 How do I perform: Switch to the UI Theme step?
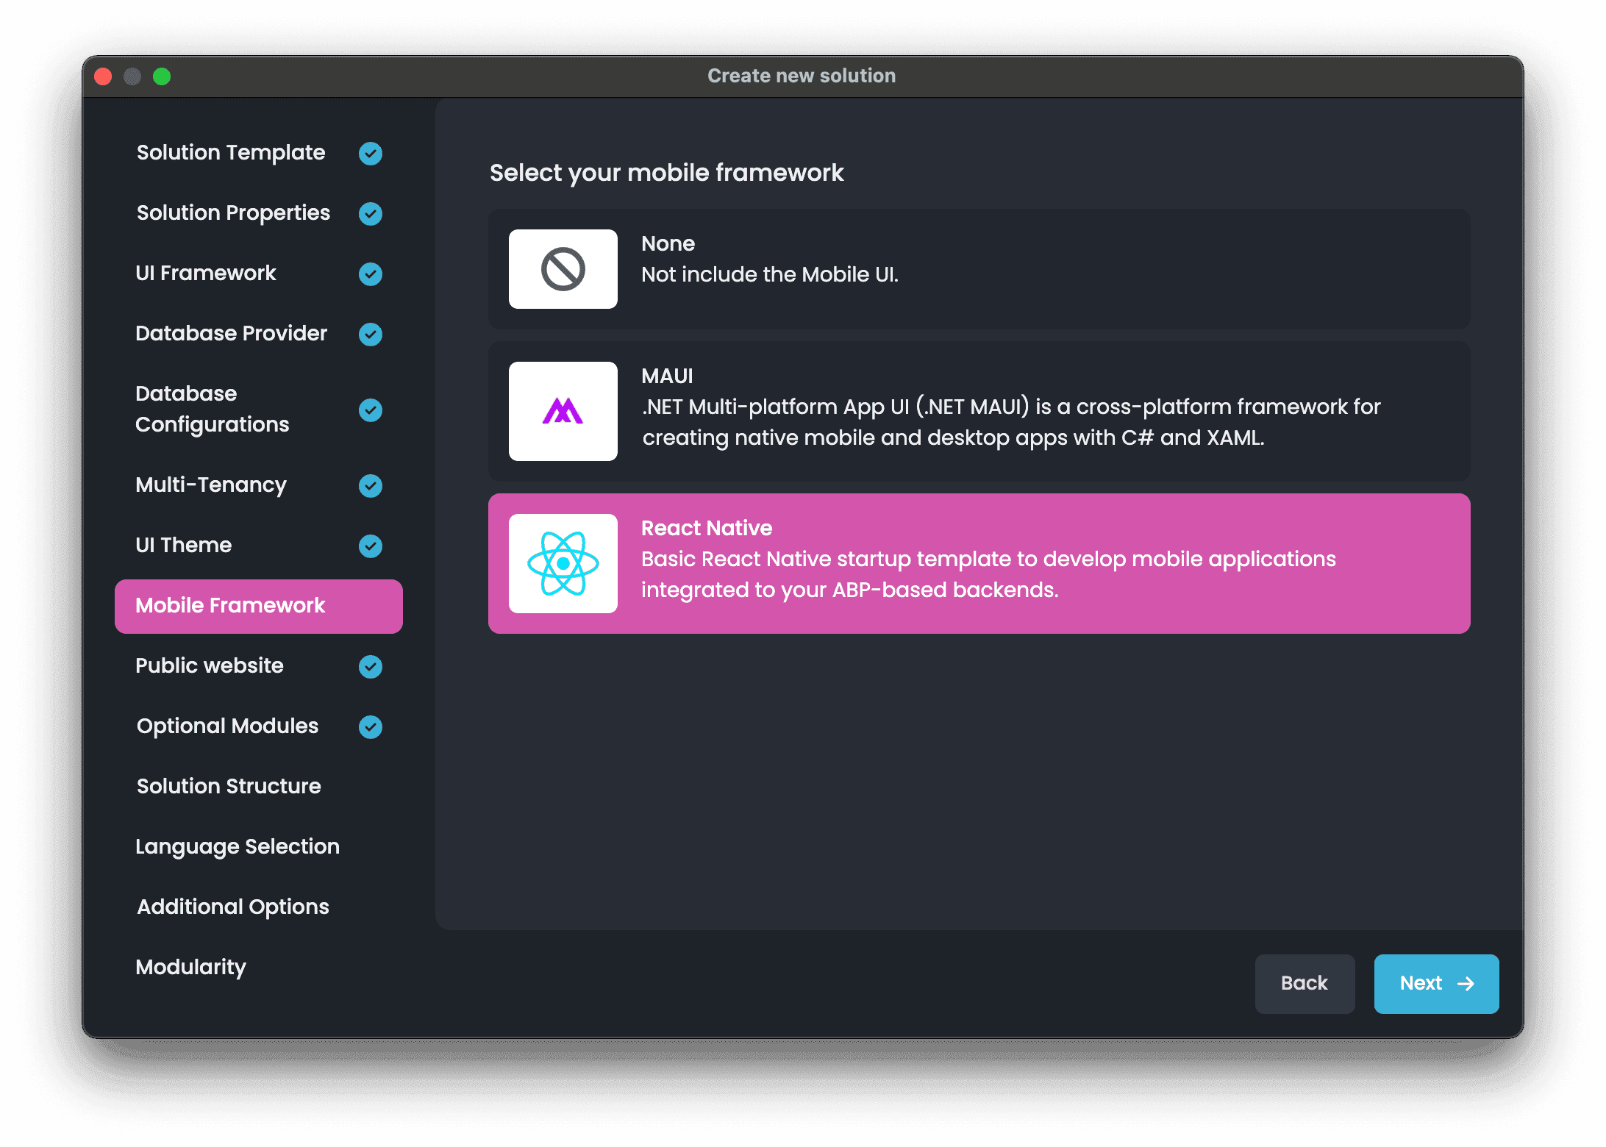[184, 546]
